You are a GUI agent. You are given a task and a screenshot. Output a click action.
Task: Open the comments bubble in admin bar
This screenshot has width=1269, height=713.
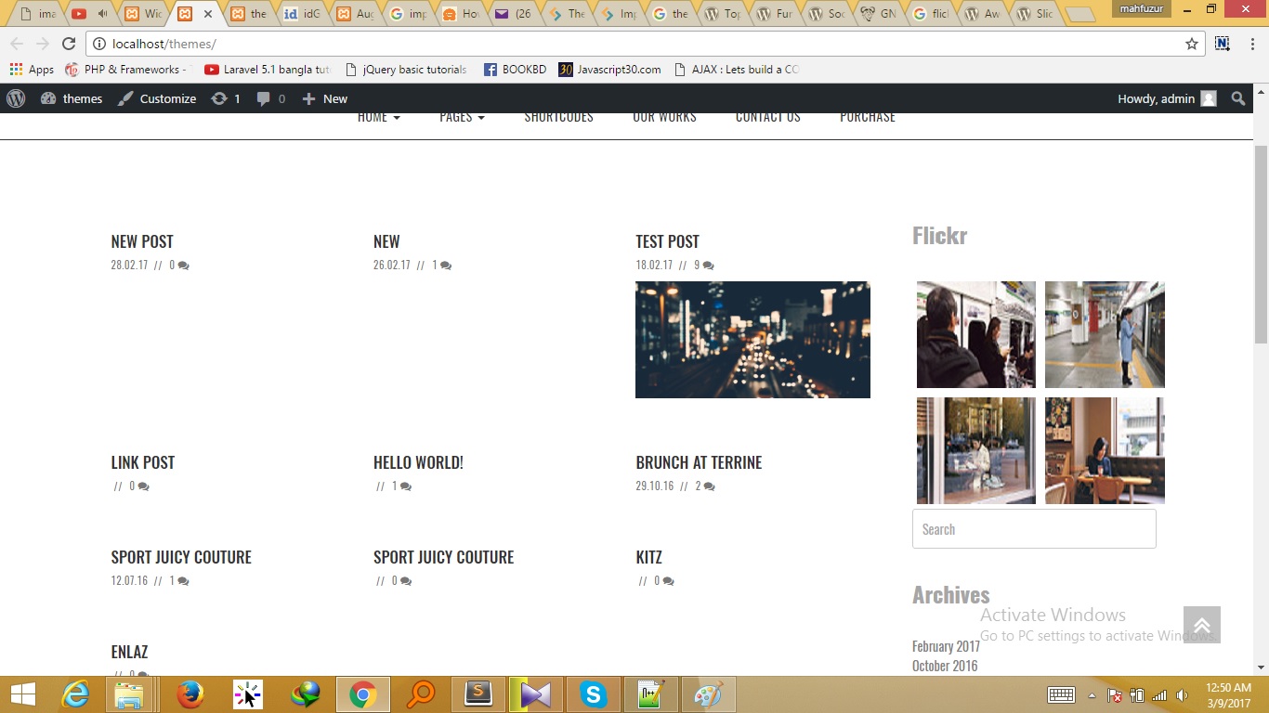tap(271, 98)
